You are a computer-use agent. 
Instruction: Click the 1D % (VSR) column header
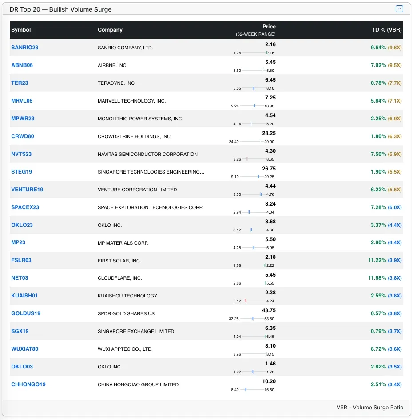pyautogui.click(x=387, y=30)
